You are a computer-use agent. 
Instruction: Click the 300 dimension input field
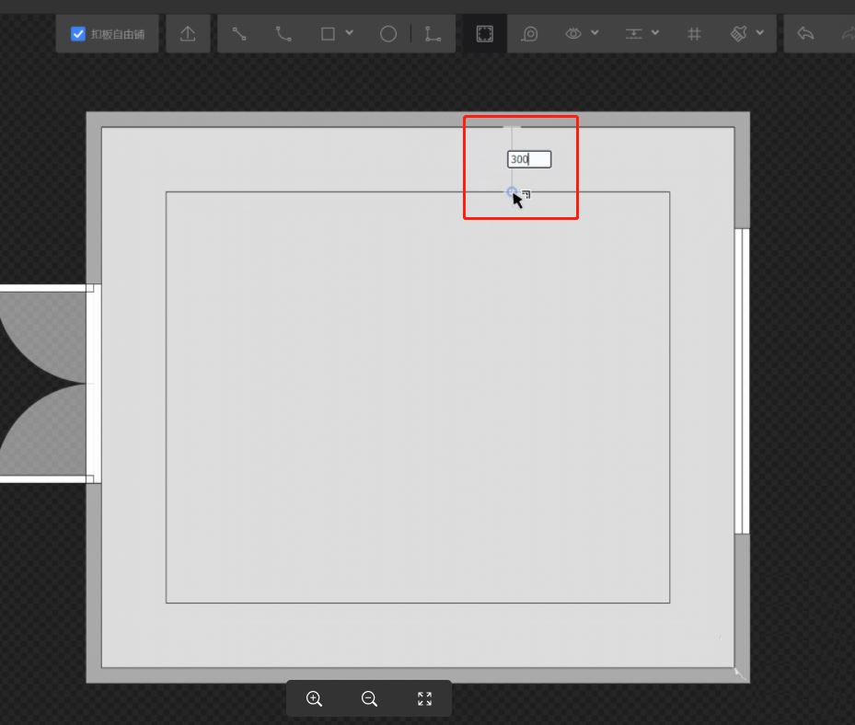pyautogui.click(x=529, y=159)
